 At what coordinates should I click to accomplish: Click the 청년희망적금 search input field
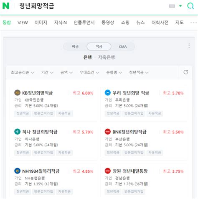[x=92, y=6]
